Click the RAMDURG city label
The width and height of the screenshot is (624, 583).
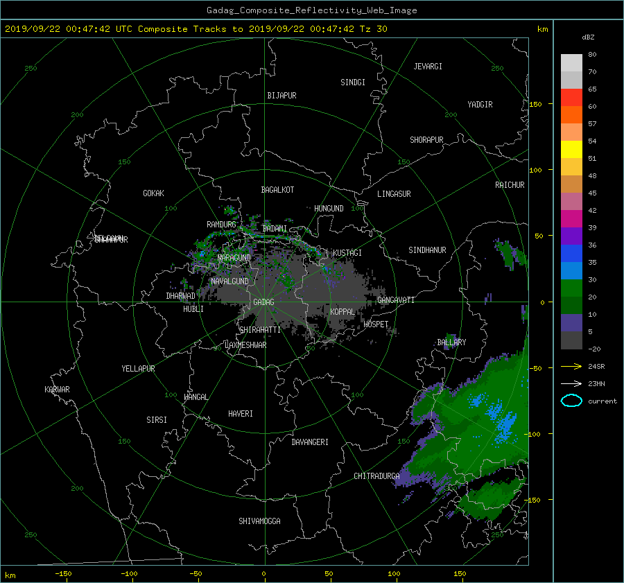pyautogui.click(x=221, y=225)
